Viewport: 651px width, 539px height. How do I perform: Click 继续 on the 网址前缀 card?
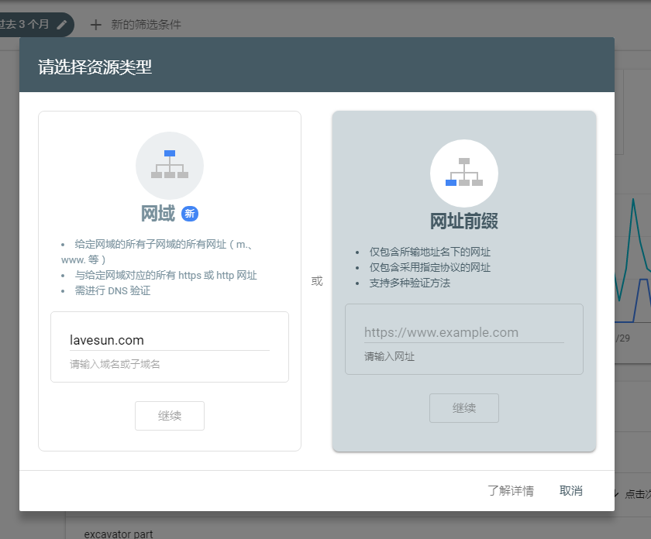point(463,408)
